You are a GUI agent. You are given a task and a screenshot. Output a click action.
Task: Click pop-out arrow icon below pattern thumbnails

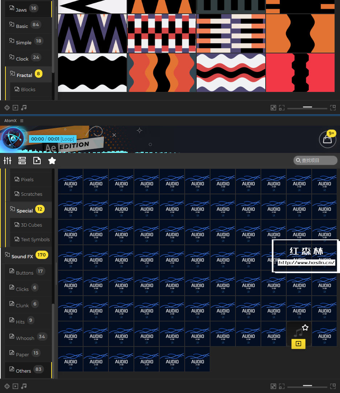coord(273,108)
